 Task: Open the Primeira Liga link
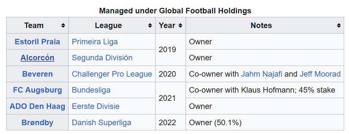[95, 42]
